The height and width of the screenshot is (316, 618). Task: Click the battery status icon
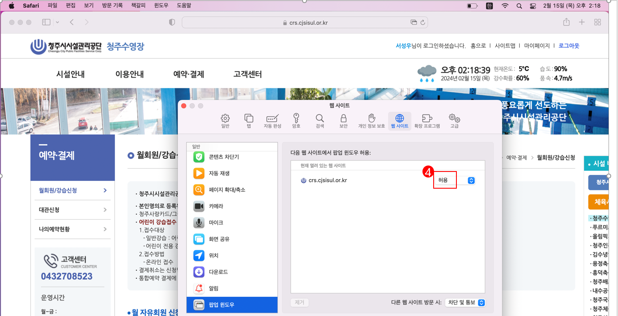[x=472, y=6]
